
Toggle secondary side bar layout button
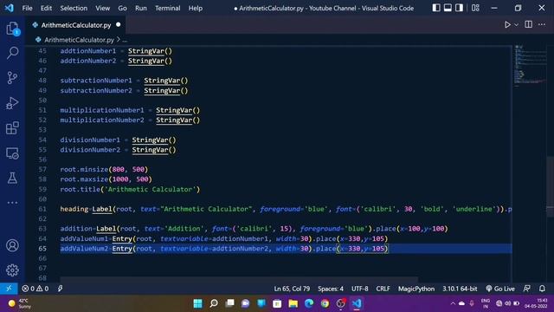coord(459,8)
